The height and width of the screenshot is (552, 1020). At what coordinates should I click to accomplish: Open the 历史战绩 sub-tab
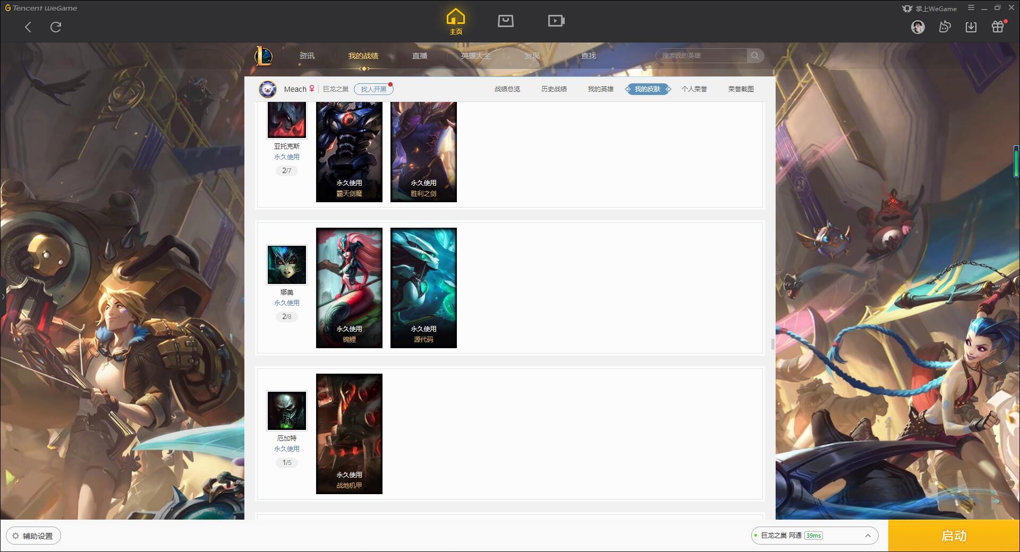[554, 89]
